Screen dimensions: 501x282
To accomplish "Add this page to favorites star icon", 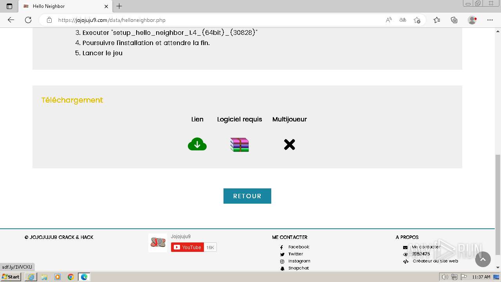I will (x=417, y=20).
